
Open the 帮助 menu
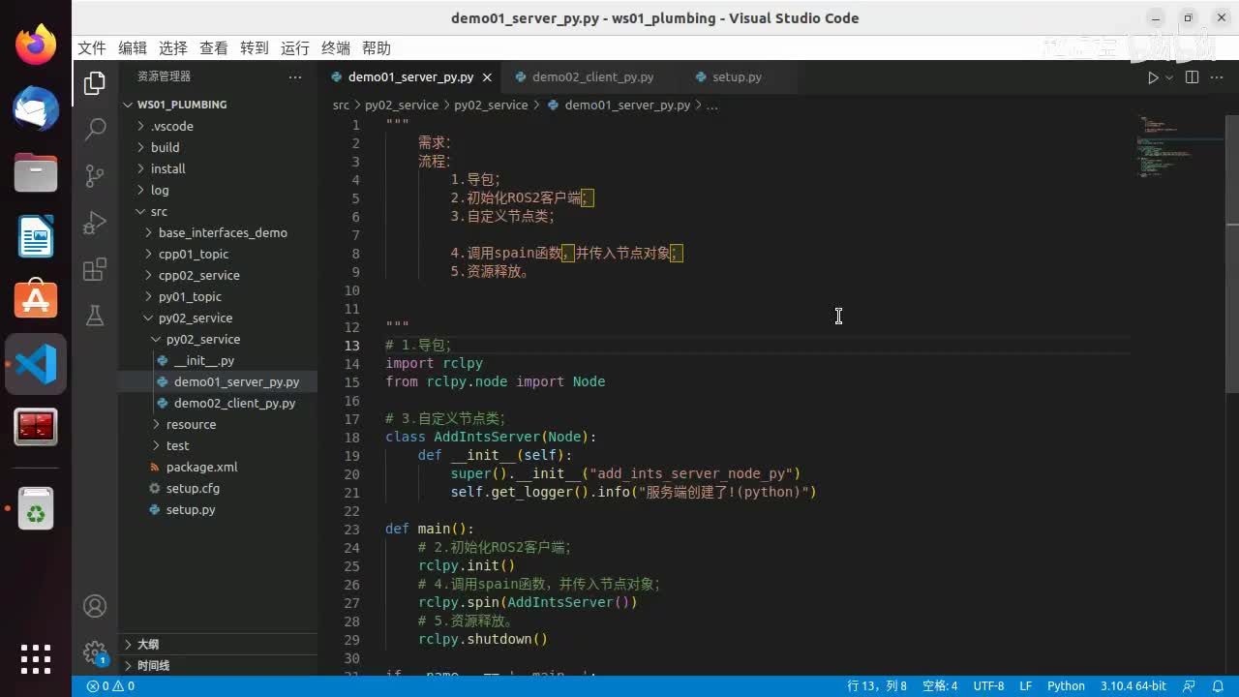tap(377, 48)
